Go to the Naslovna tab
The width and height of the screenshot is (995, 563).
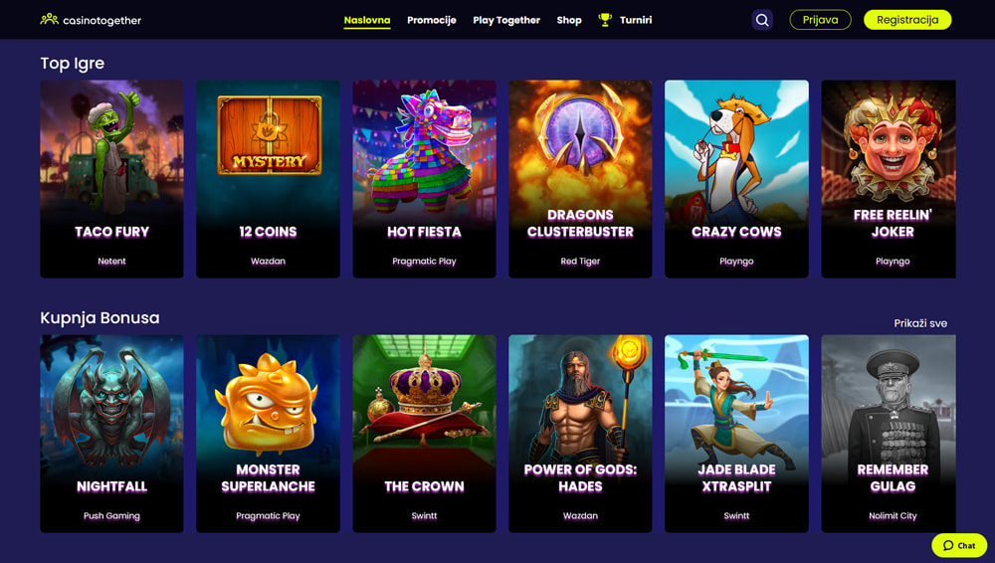pos(367,20)
